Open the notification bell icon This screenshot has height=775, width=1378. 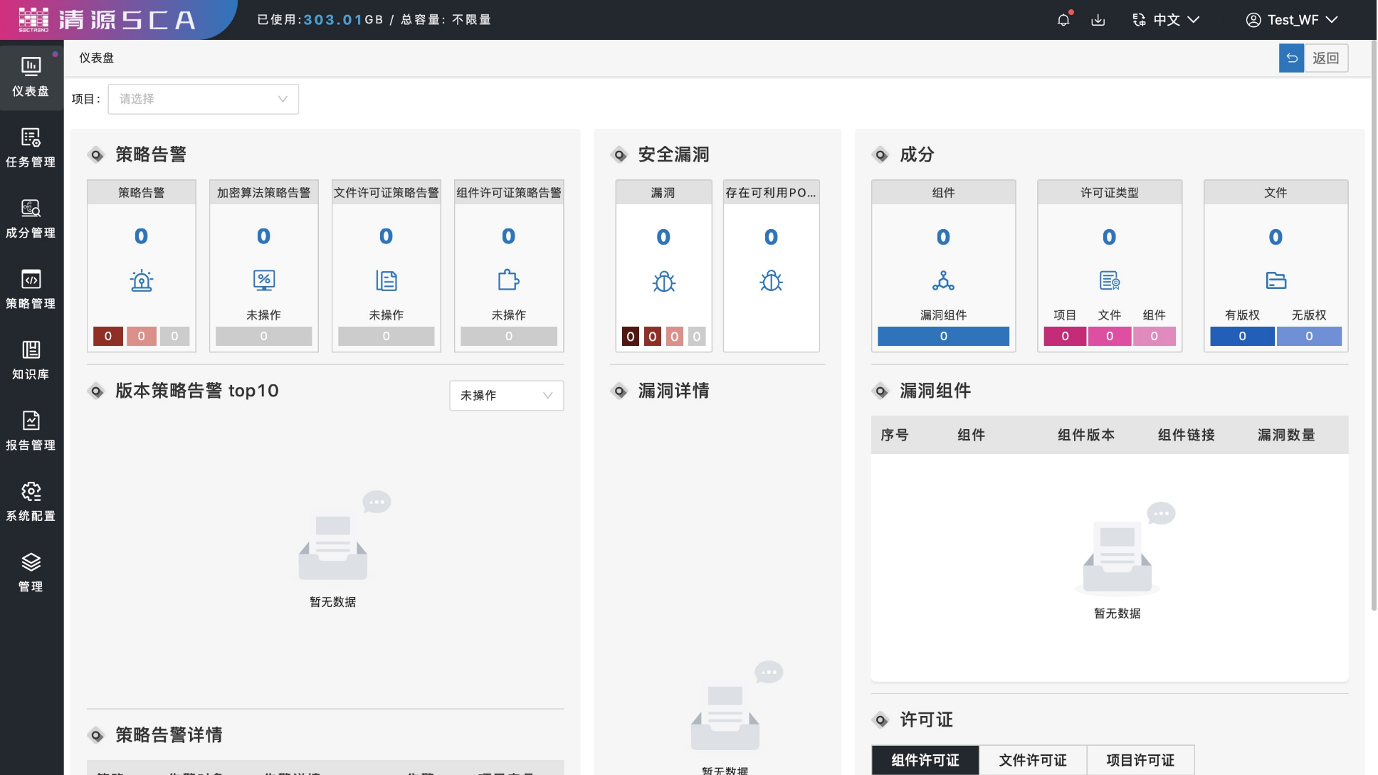(x=1063, y=20)
